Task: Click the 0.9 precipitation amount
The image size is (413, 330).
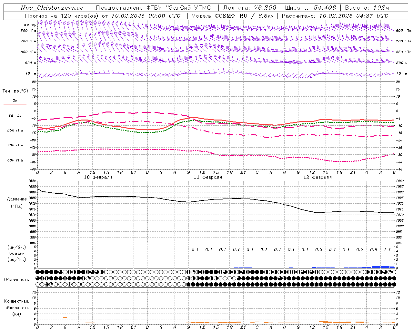Action: pyautogui.click(x=374, y=249)
